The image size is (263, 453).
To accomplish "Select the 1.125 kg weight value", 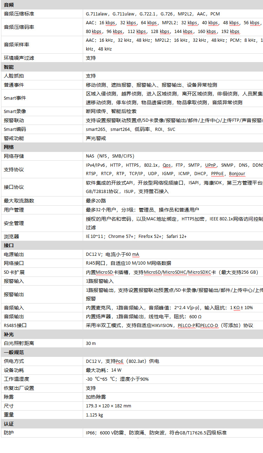I will (x=94, y=415).
